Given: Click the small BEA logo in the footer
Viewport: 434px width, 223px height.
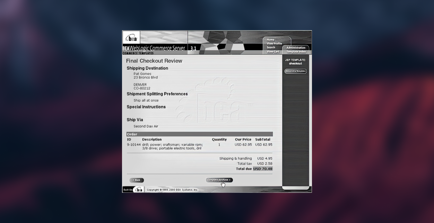Looking at the screenshot, I should [139, 190].
